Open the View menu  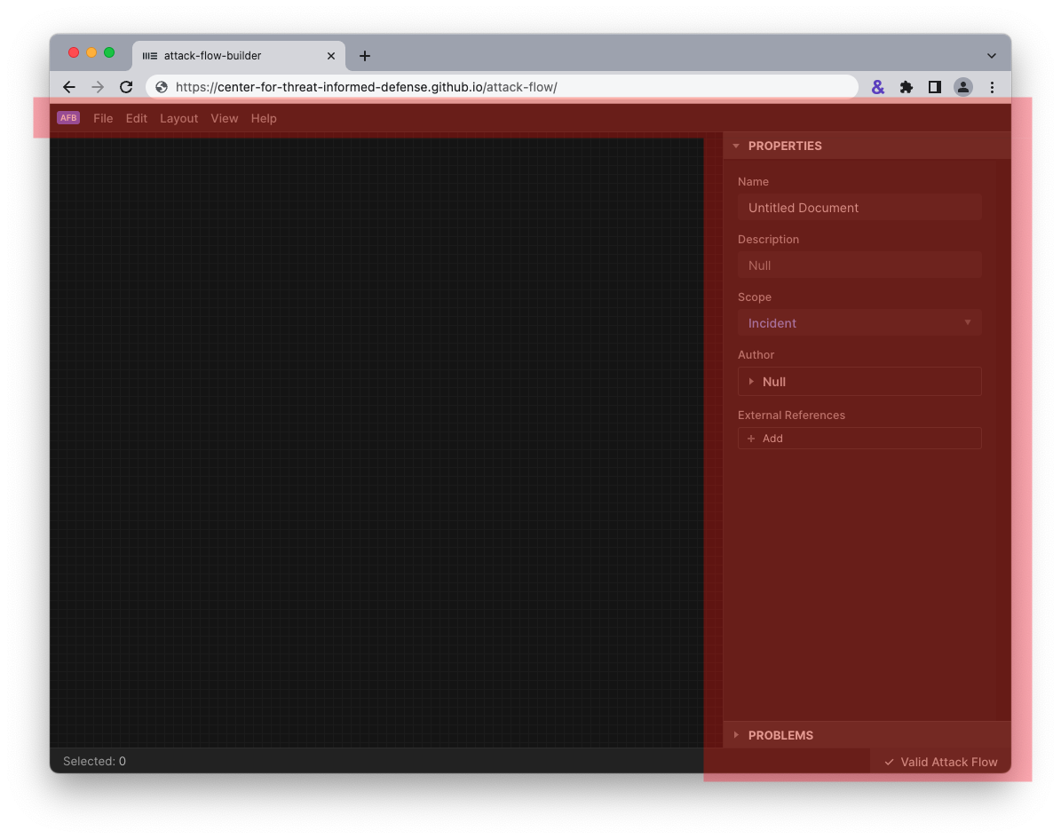coord(224,118)
